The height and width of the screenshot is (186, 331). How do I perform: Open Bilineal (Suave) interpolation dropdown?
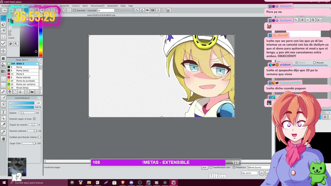point(259,167)
